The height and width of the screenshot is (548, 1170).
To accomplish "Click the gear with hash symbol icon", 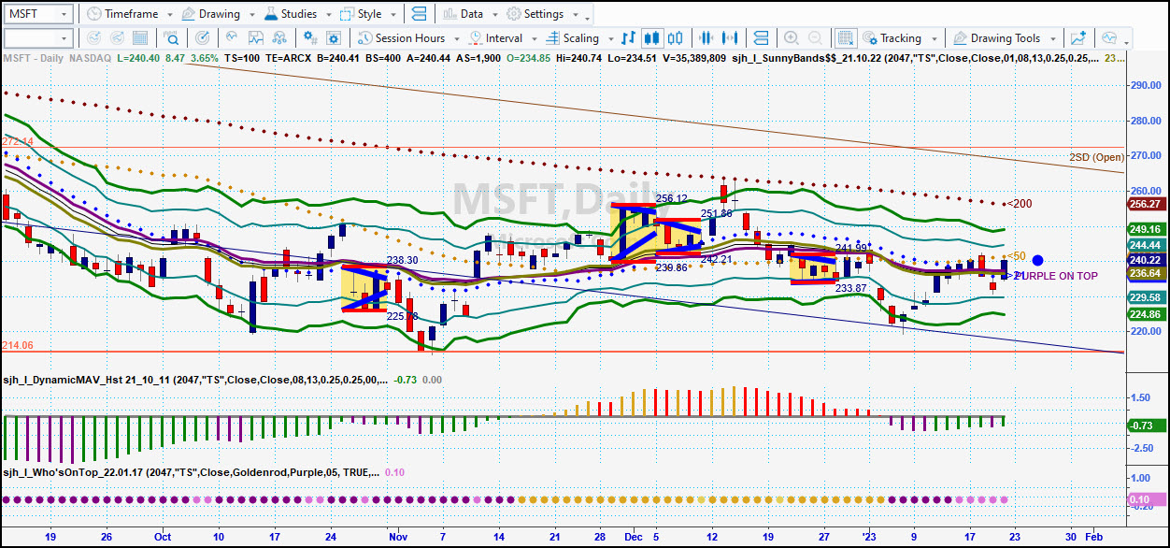I will (309, 38).
